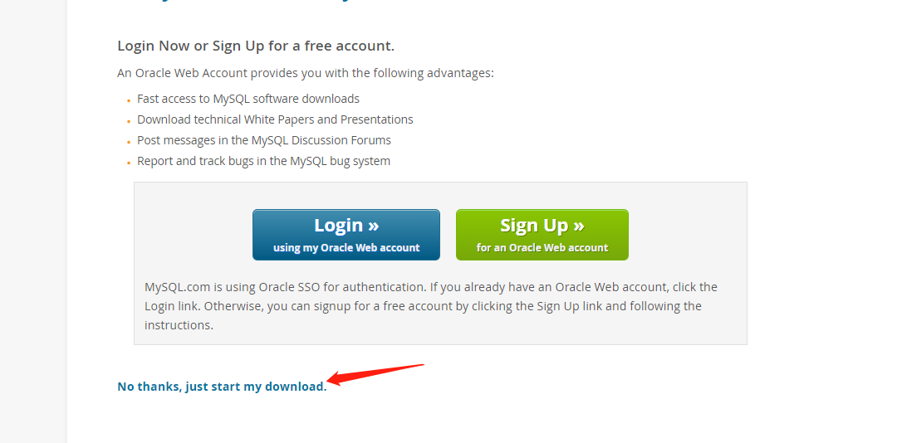This screenshot has height=443, width=902.
Task: Click the orange bullet beside Report and track bugs
Action: [x=129, y=163]
